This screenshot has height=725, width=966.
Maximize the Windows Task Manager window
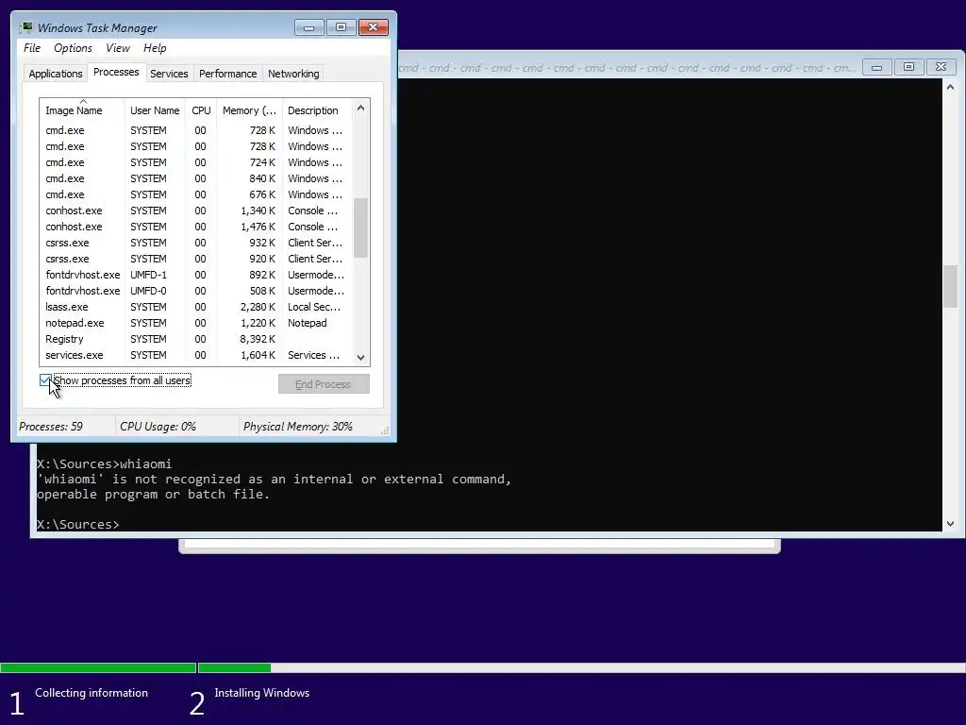click(341, 27)
